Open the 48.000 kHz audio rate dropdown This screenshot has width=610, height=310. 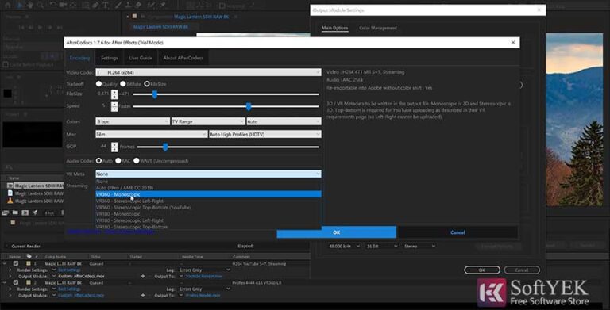point(344,246)
